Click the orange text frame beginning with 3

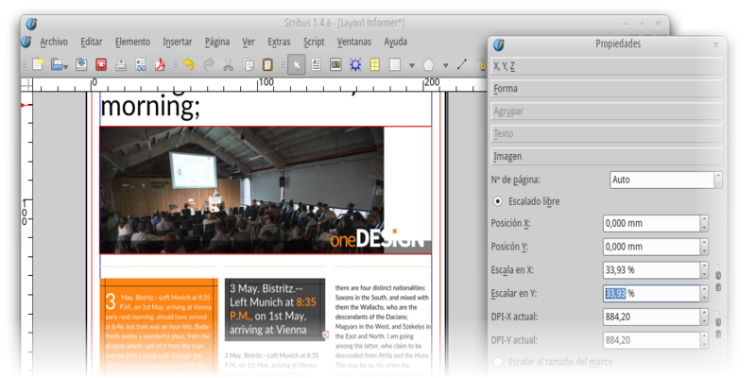click(x=159, y=327)
